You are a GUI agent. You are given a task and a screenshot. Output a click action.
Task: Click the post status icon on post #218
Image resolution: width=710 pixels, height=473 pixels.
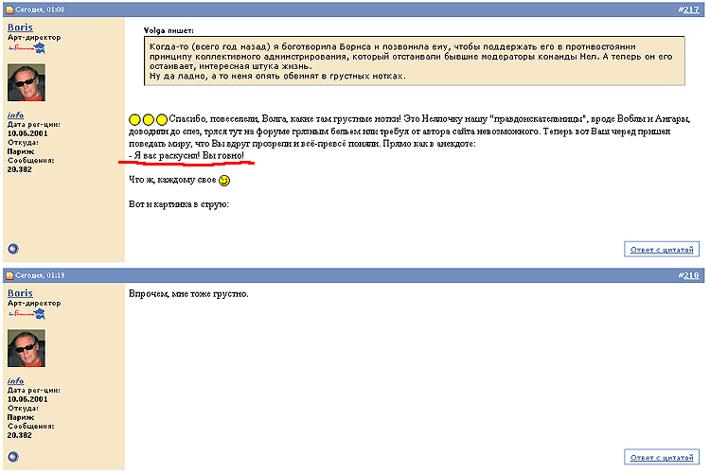pyautogui.click(x=9, y=275)
